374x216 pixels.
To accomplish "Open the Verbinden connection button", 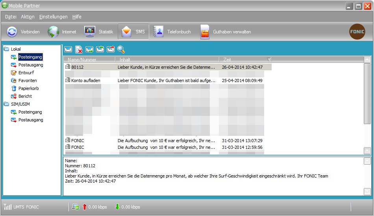I will pyautogui.click(x=24, y=32).
